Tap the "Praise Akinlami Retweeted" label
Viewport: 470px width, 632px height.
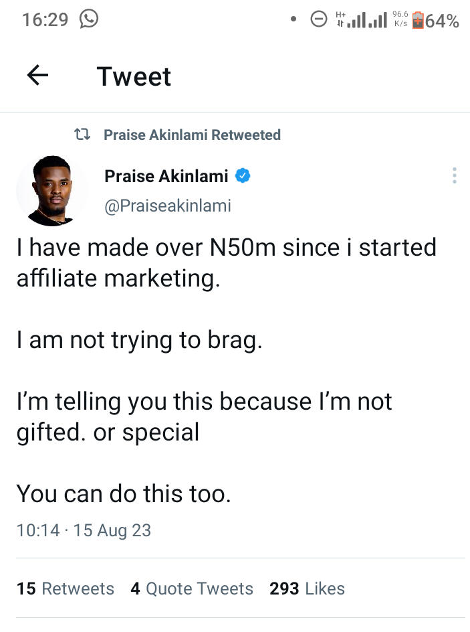click(x=192, y=135)
